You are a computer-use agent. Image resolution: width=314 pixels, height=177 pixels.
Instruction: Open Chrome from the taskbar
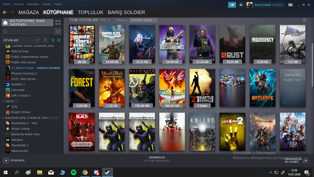click(x=85, y=172)
